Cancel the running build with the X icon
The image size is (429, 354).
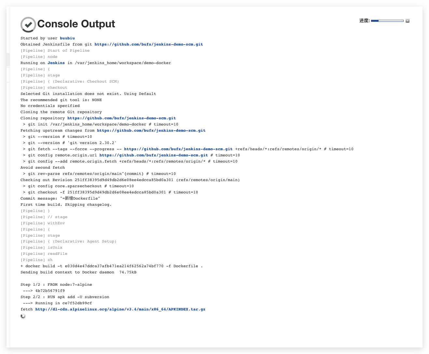(408, 21)
